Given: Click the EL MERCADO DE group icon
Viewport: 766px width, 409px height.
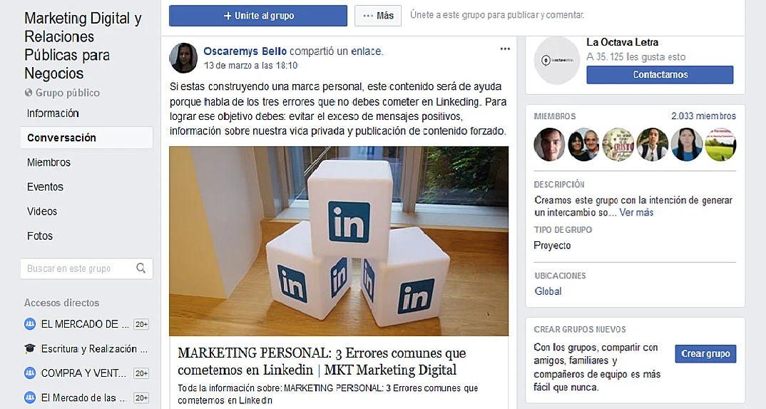Looking at the screenshot, I should tap(30, 323).
